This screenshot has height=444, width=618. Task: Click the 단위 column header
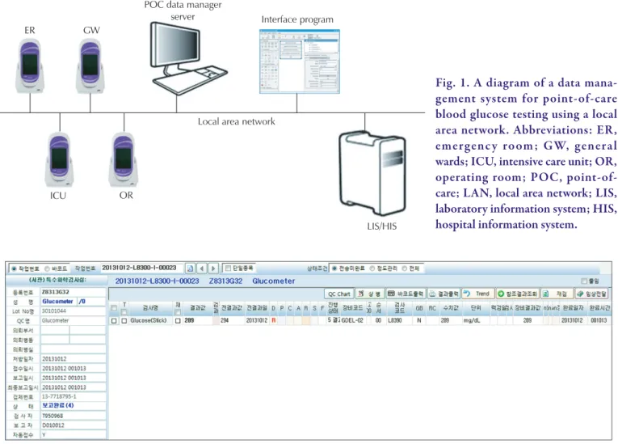(476, 308)
